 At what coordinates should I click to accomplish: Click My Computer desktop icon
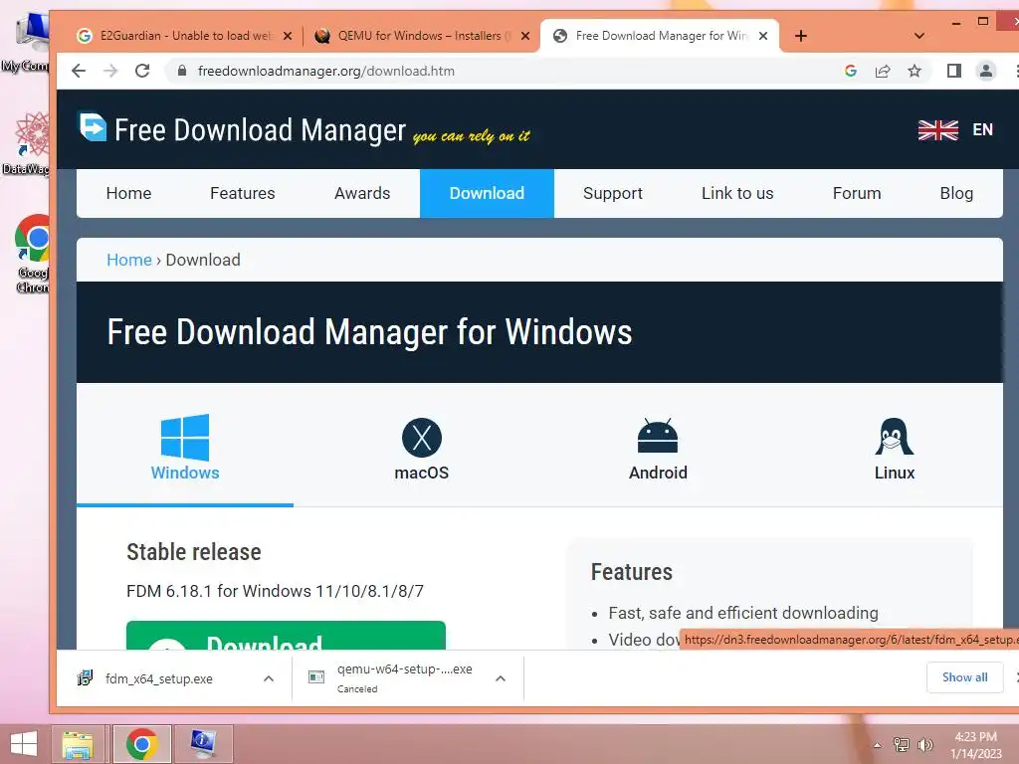point(27,42)
